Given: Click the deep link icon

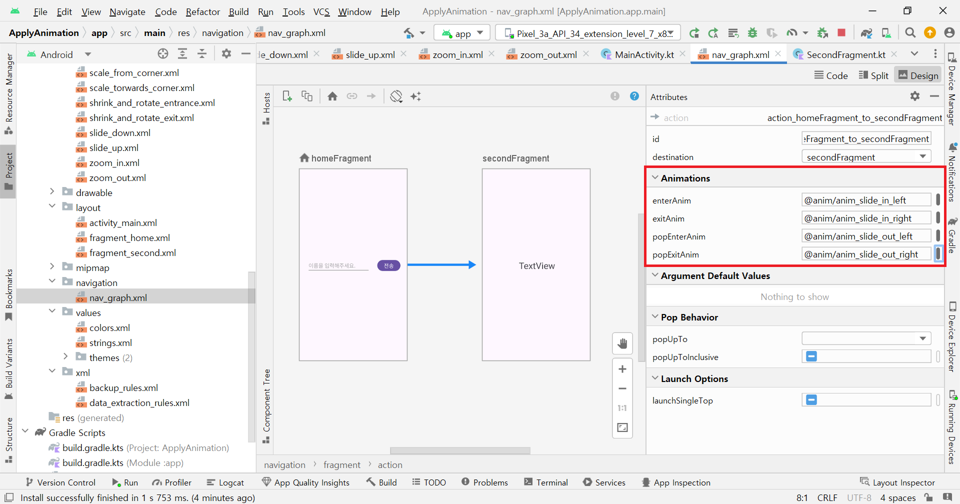Looking at the screenshot, I should click(x=352, y=96).
